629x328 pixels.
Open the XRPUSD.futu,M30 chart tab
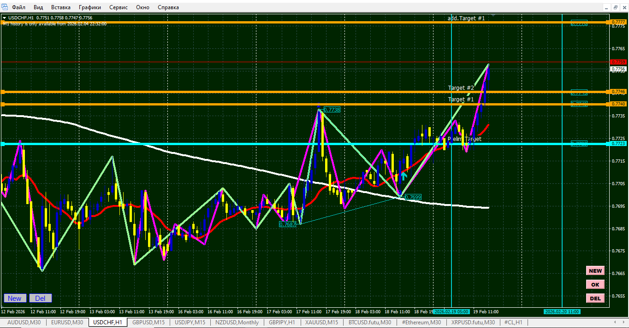coord(473,322)
